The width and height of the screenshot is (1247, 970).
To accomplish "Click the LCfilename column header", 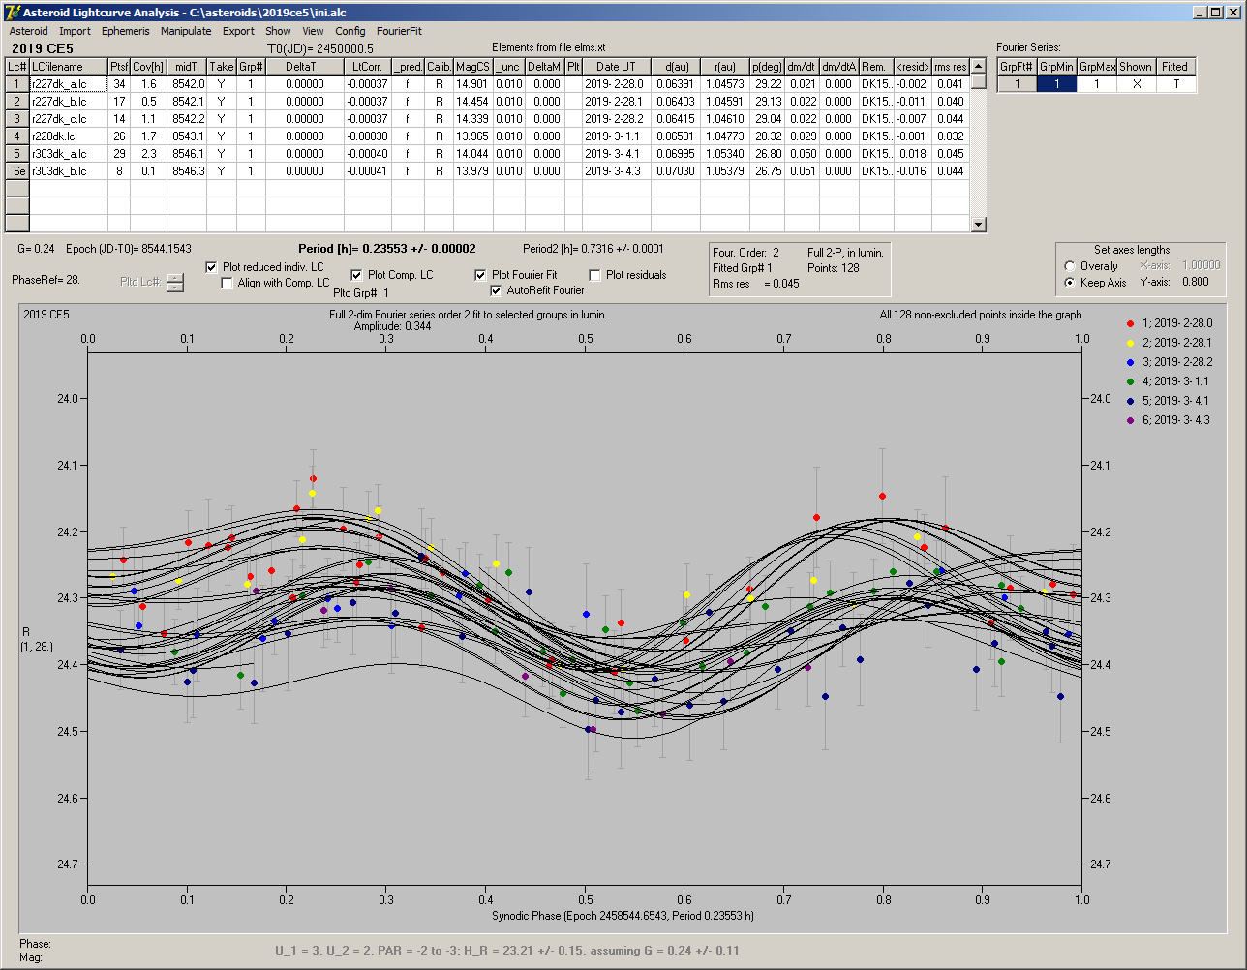I will [x=69, y=67].
